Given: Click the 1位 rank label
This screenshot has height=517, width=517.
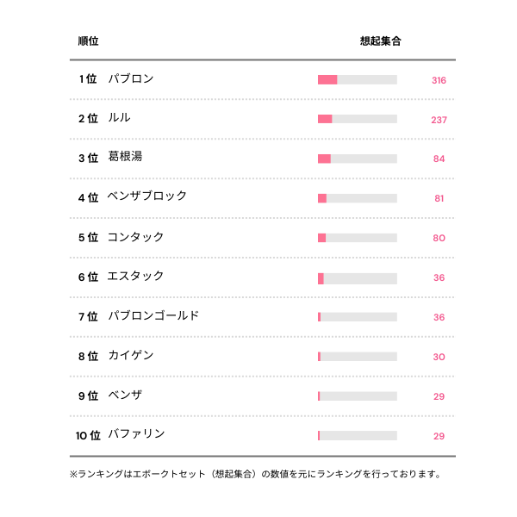Looking at the screenshot, I should [88, 79].
